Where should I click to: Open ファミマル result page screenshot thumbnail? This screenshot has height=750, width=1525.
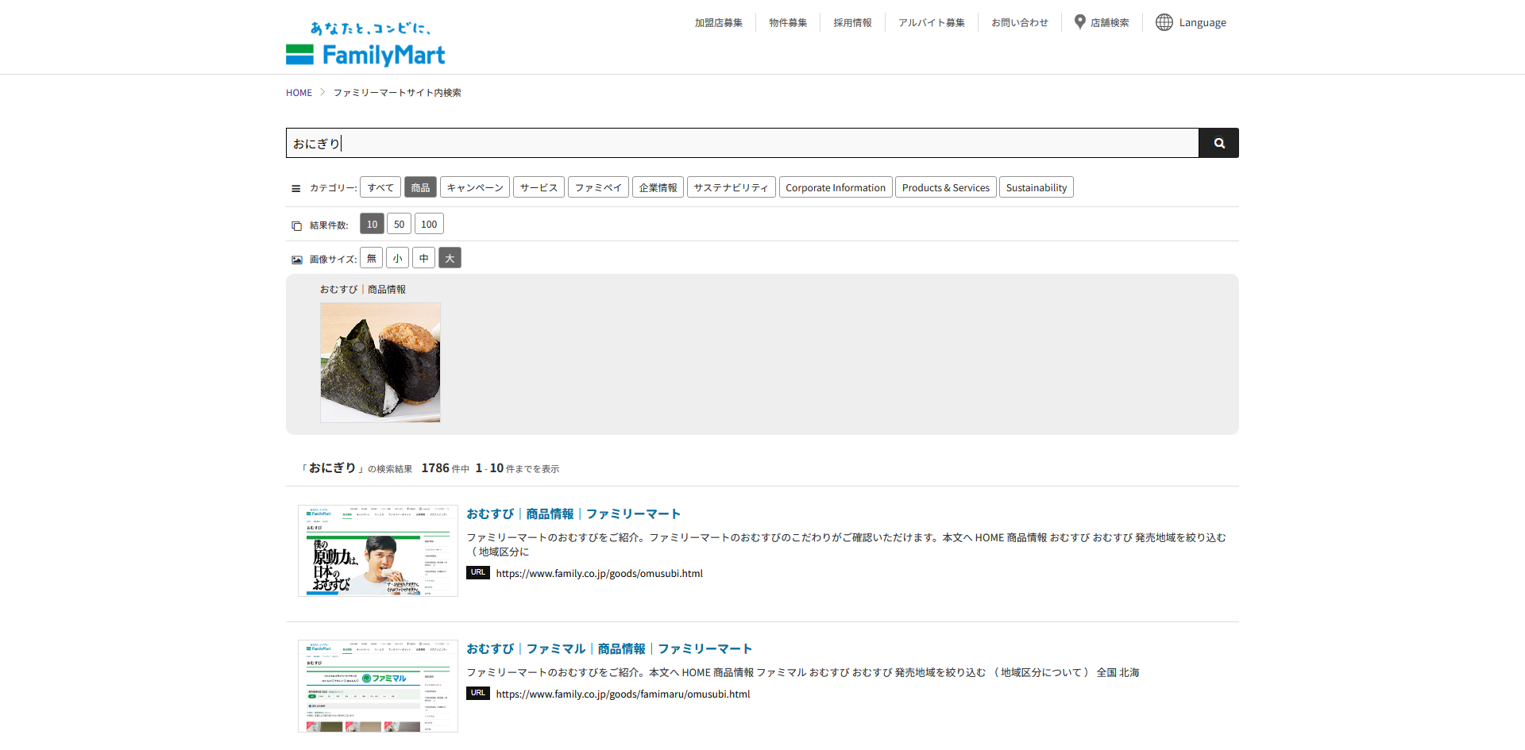coord(378,686)
